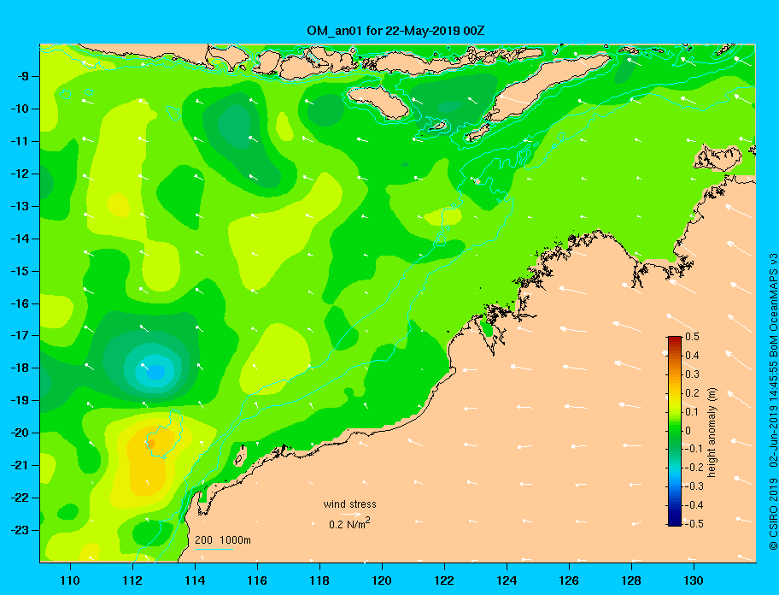Pick the -0.1 value on color bar scale

point(694,449)
